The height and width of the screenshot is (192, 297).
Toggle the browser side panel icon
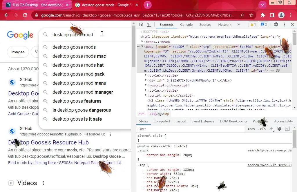click(272, 15)
